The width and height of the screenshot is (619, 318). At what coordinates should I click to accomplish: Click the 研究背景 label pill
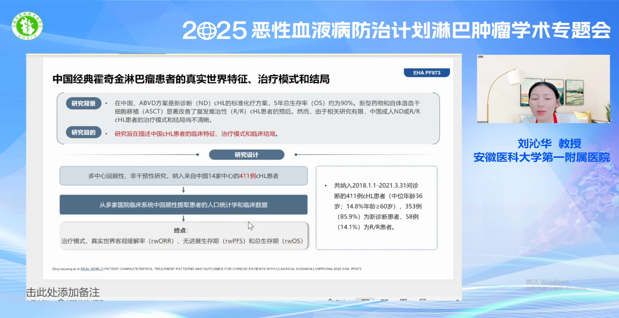pyautogui.click(x=83, y=104)
